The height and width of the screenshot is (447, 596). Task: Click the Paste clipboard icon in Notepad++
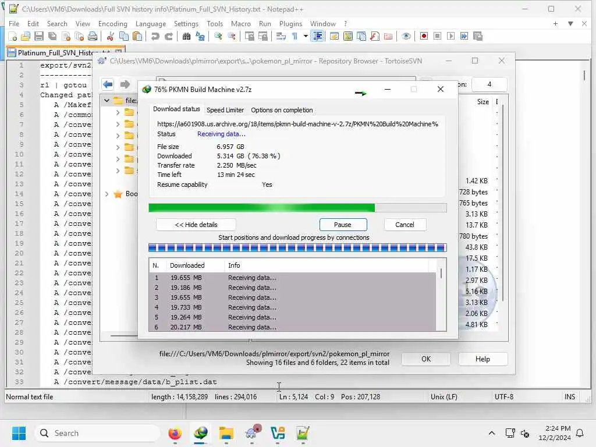pos(137,37)
